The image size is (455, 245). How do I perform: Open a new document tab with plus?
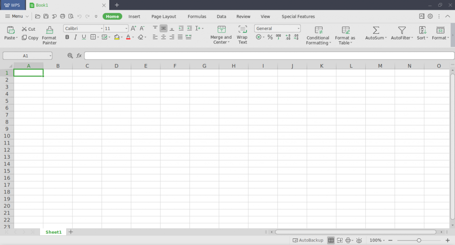[x=117, y=5]
